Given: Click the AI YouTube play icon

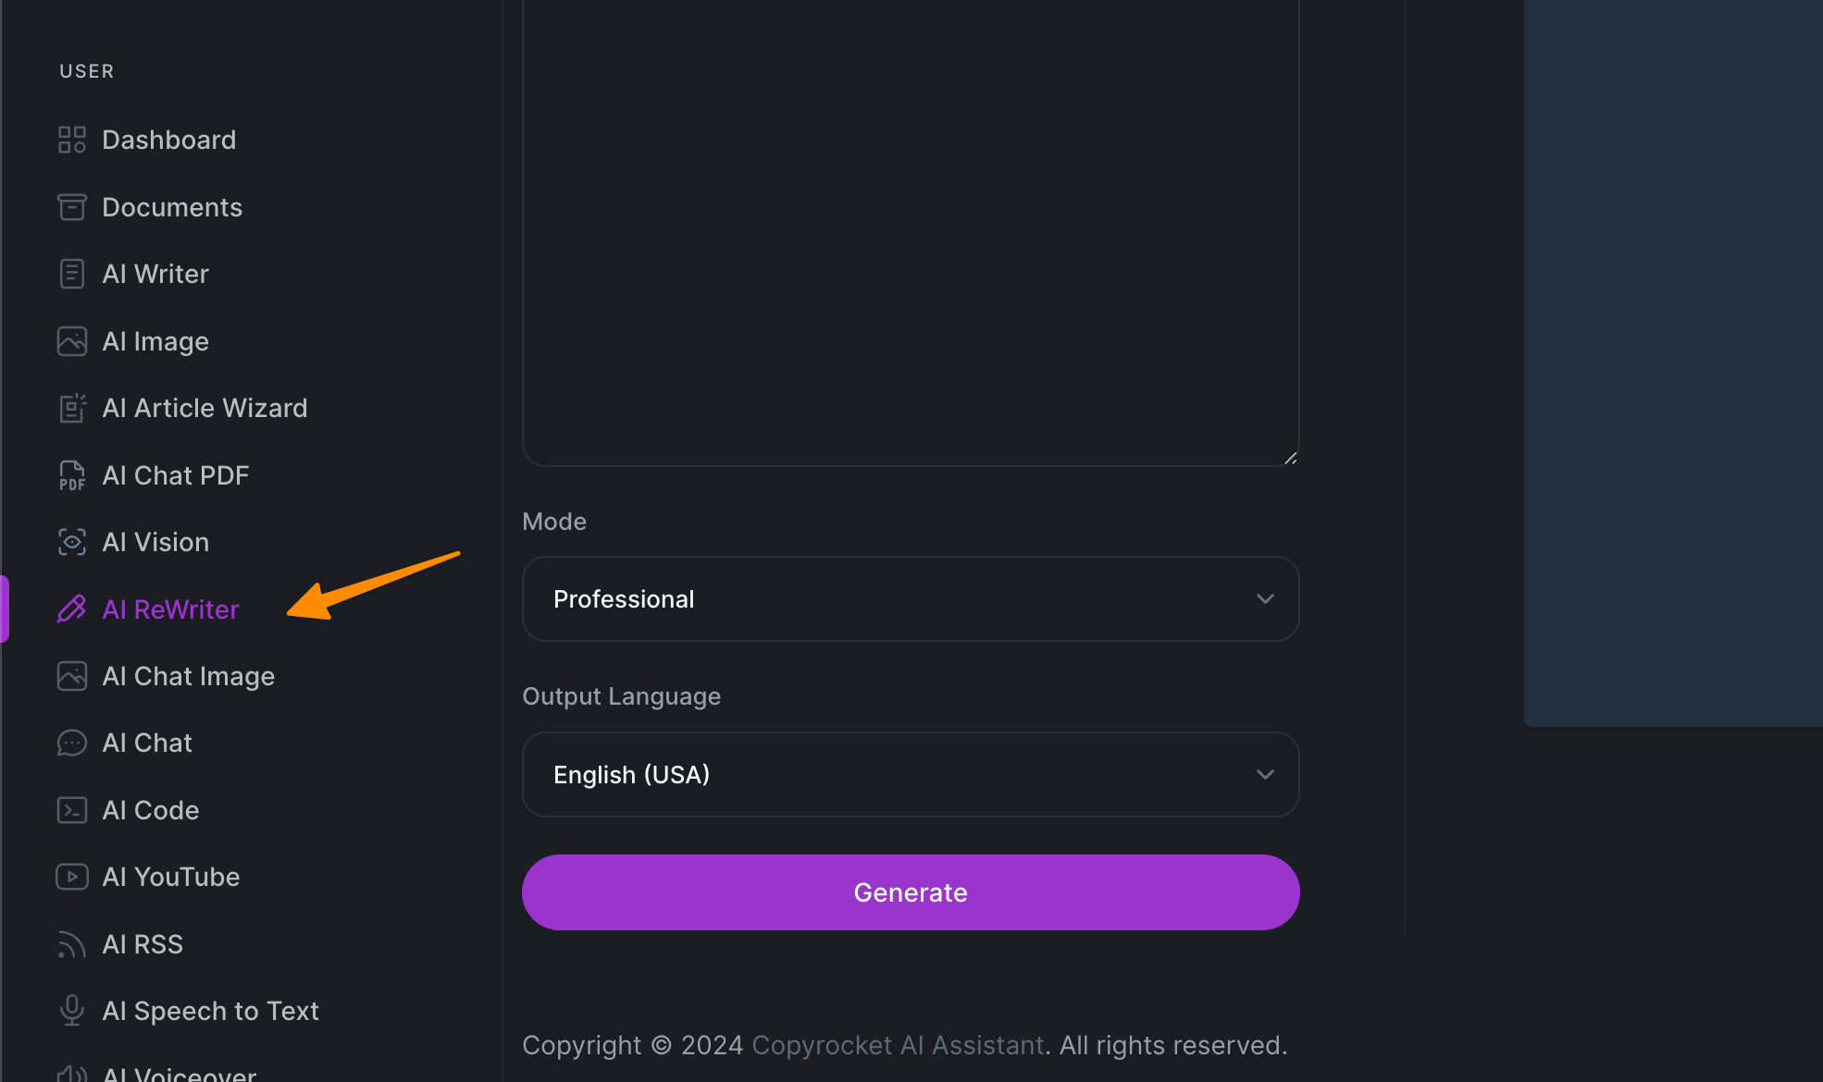Looking at the screenshot, I should (71, 877).
